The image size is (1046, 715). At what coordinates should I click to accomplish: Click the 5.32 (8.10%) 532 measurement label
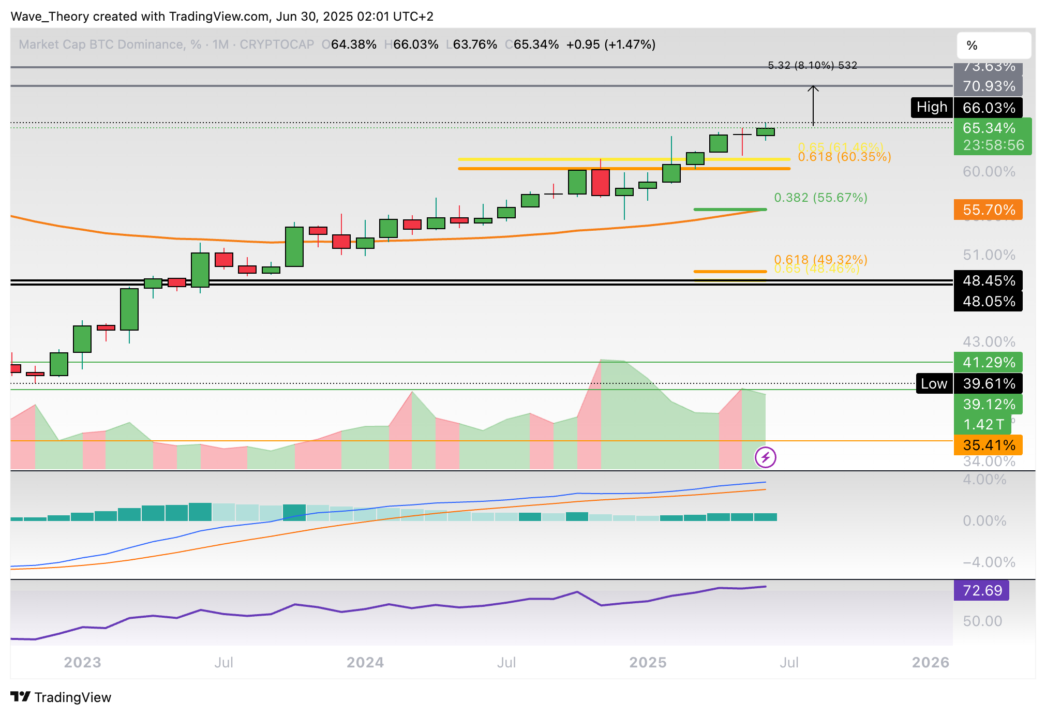[x=812, y=65]
